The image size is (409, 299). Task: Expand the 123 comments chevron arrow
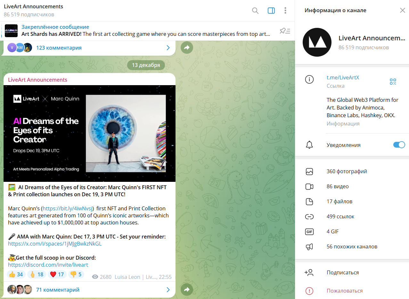point(168,48)
